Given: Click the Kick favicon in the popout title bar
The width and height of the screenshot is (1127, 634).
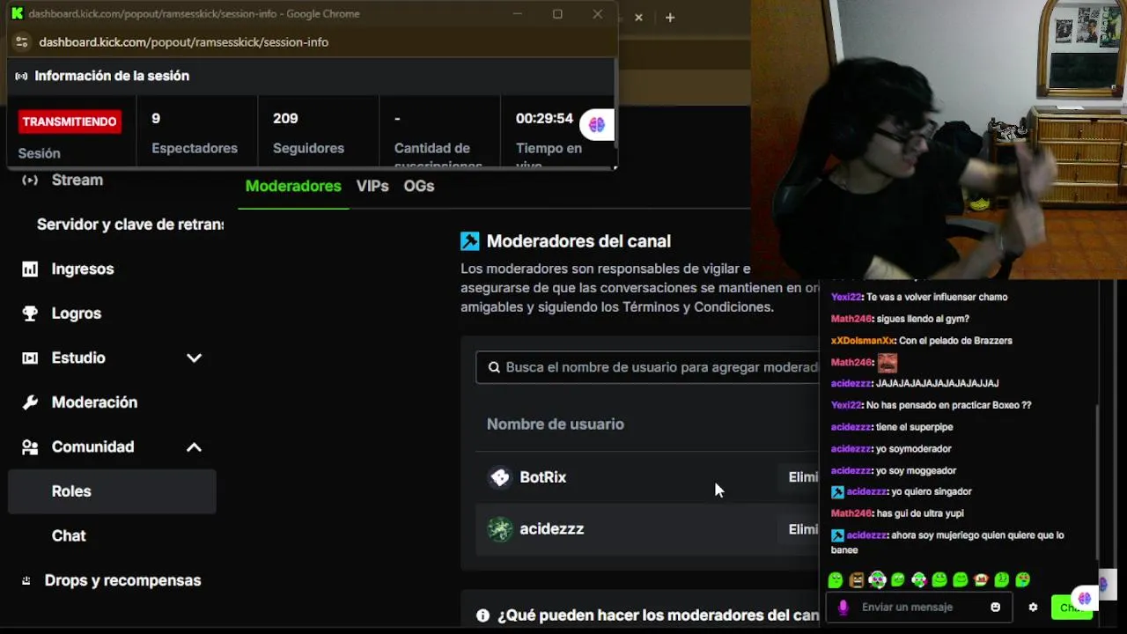Looking at the screenshot, I should pyautogui.click(x=17, y=14).
